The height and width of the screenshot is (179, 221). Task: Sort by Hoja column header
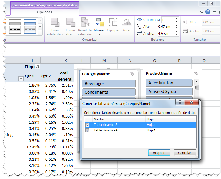(171, 119)
